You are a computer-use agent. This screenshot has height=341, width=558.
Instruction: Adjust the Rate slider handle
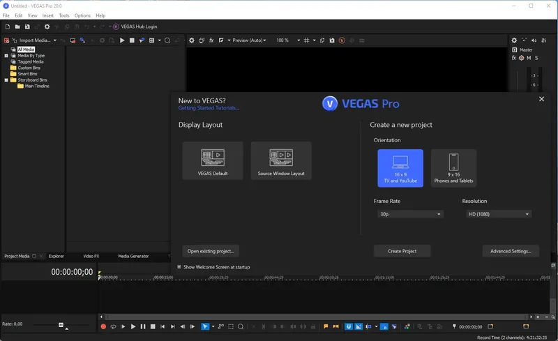pyautogui.click(x=61, y=325)
